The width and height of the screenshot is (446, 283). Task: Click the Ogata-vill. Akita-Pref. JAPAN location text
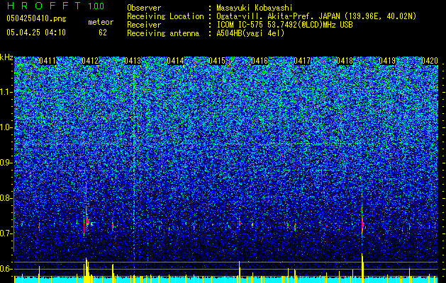316,16
